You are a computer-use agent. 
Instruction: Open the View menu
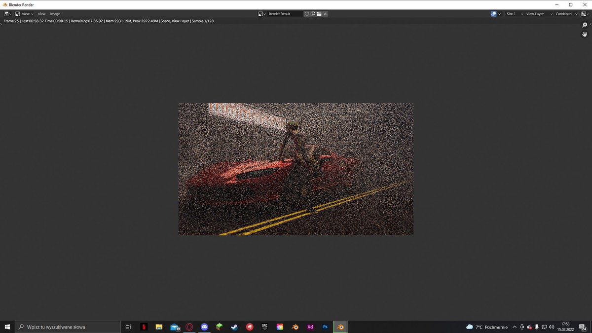[41, 14]
